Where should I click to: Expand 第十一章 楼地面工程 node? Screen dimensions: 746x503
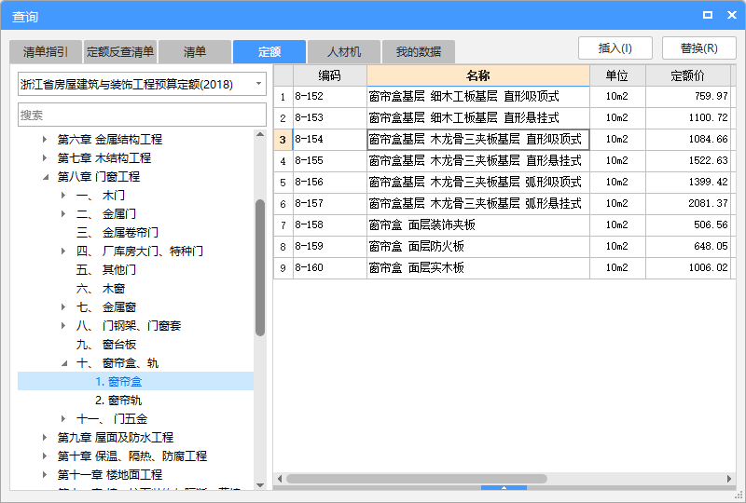coord(45,474)
